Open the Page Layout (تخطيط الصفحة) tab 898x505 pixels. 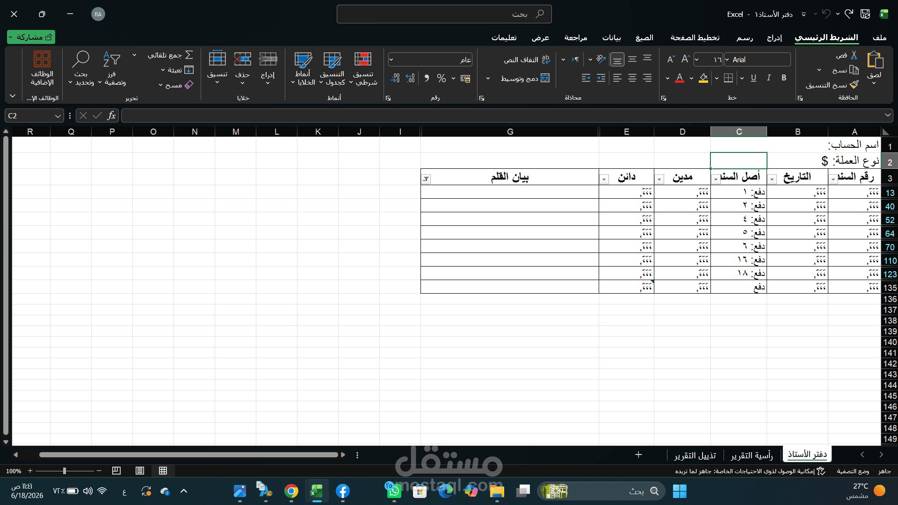pos(695,37)
